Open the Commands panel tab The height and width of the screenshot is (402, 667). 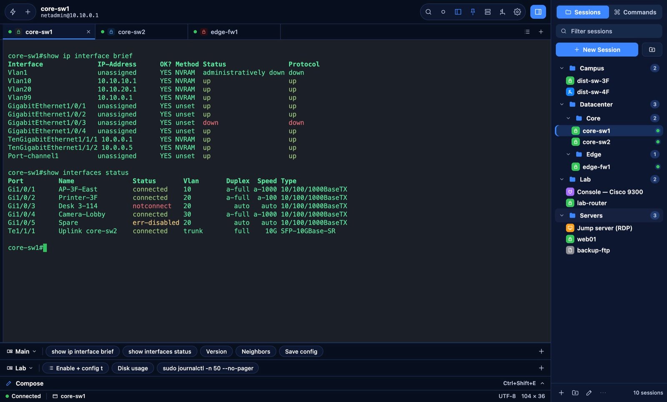(635, 12)
